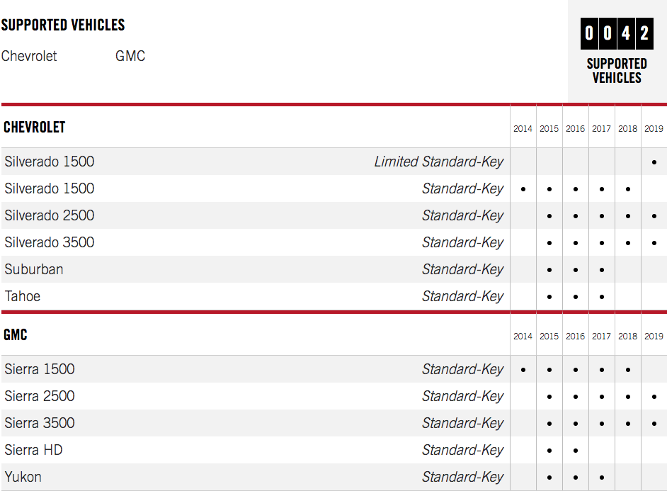Click the 2019 year header in GMC section
This screenshot has width=667, height=491.
pos(654,337)
